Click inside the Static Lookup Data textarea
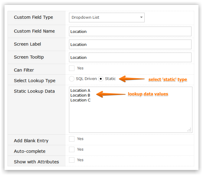 coord(131,110)
